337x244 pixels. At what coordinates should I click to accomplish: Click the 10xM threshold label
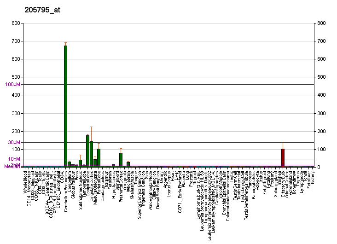click(14, 159)
